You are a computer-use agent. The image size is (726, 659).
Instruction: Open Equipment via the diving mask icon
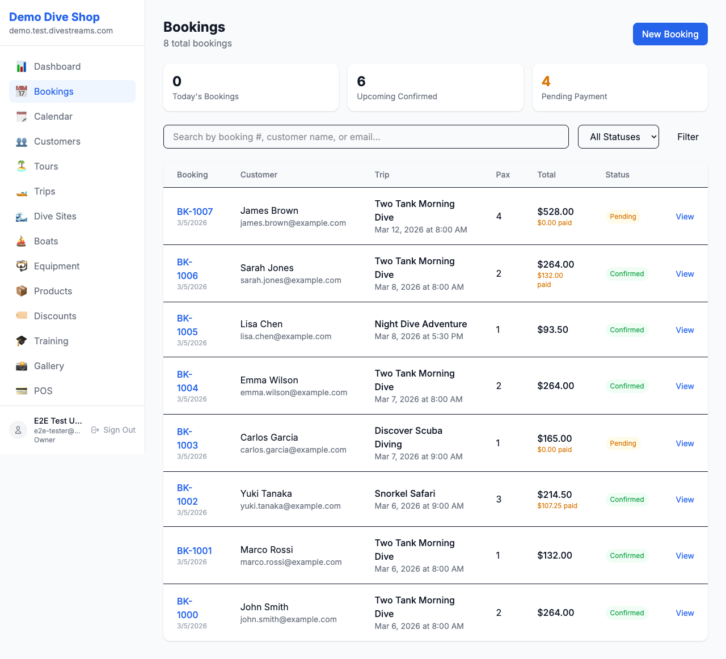pyautogui.click(x=21, y=266)
